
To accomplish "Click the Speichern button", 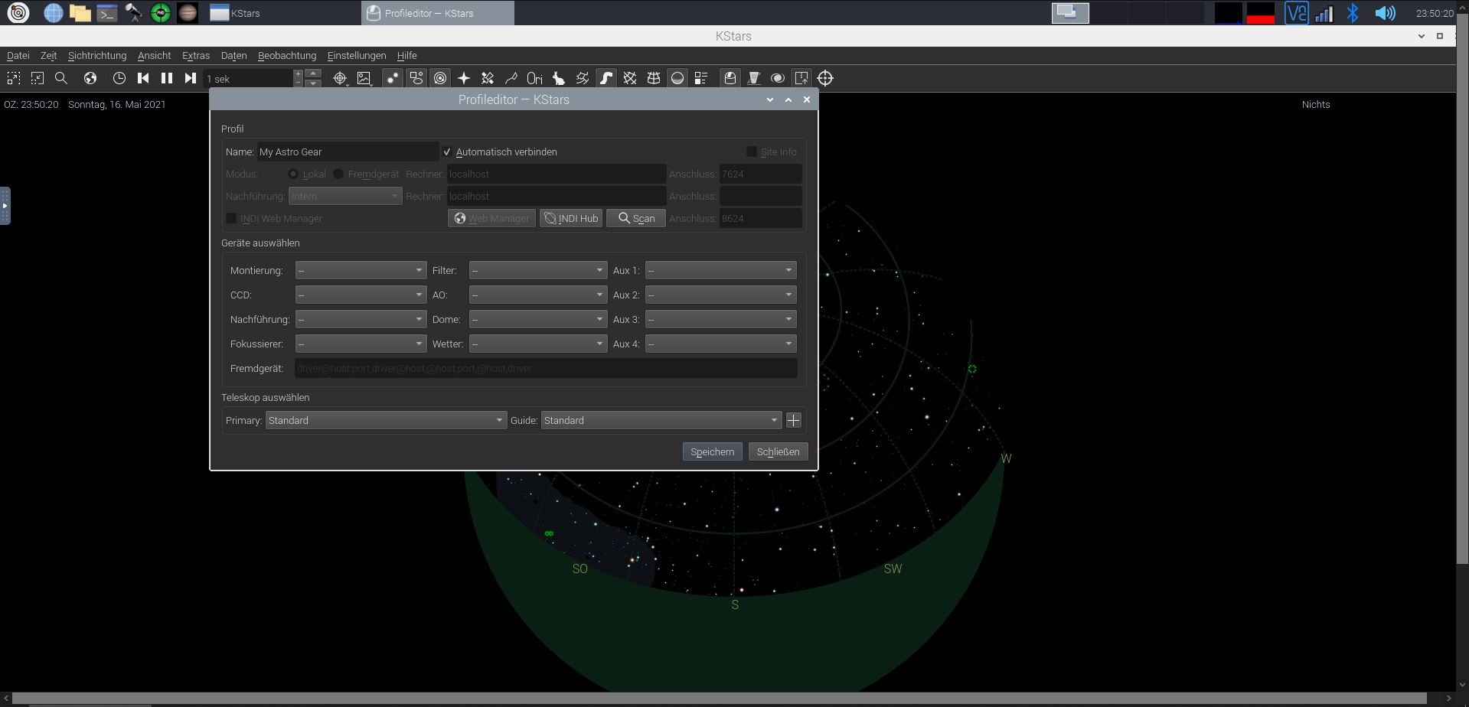I will (713, 451).
